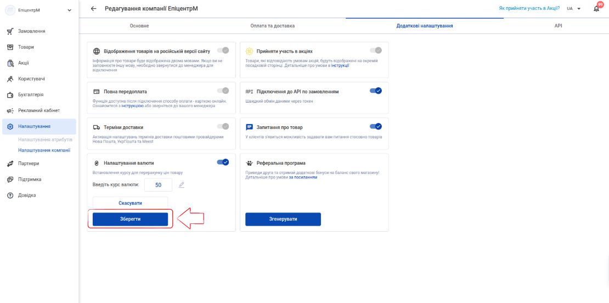Open інструкцією link in Повна передоплата card
Screen dimensions: 609x303
[x=132, y=105]
